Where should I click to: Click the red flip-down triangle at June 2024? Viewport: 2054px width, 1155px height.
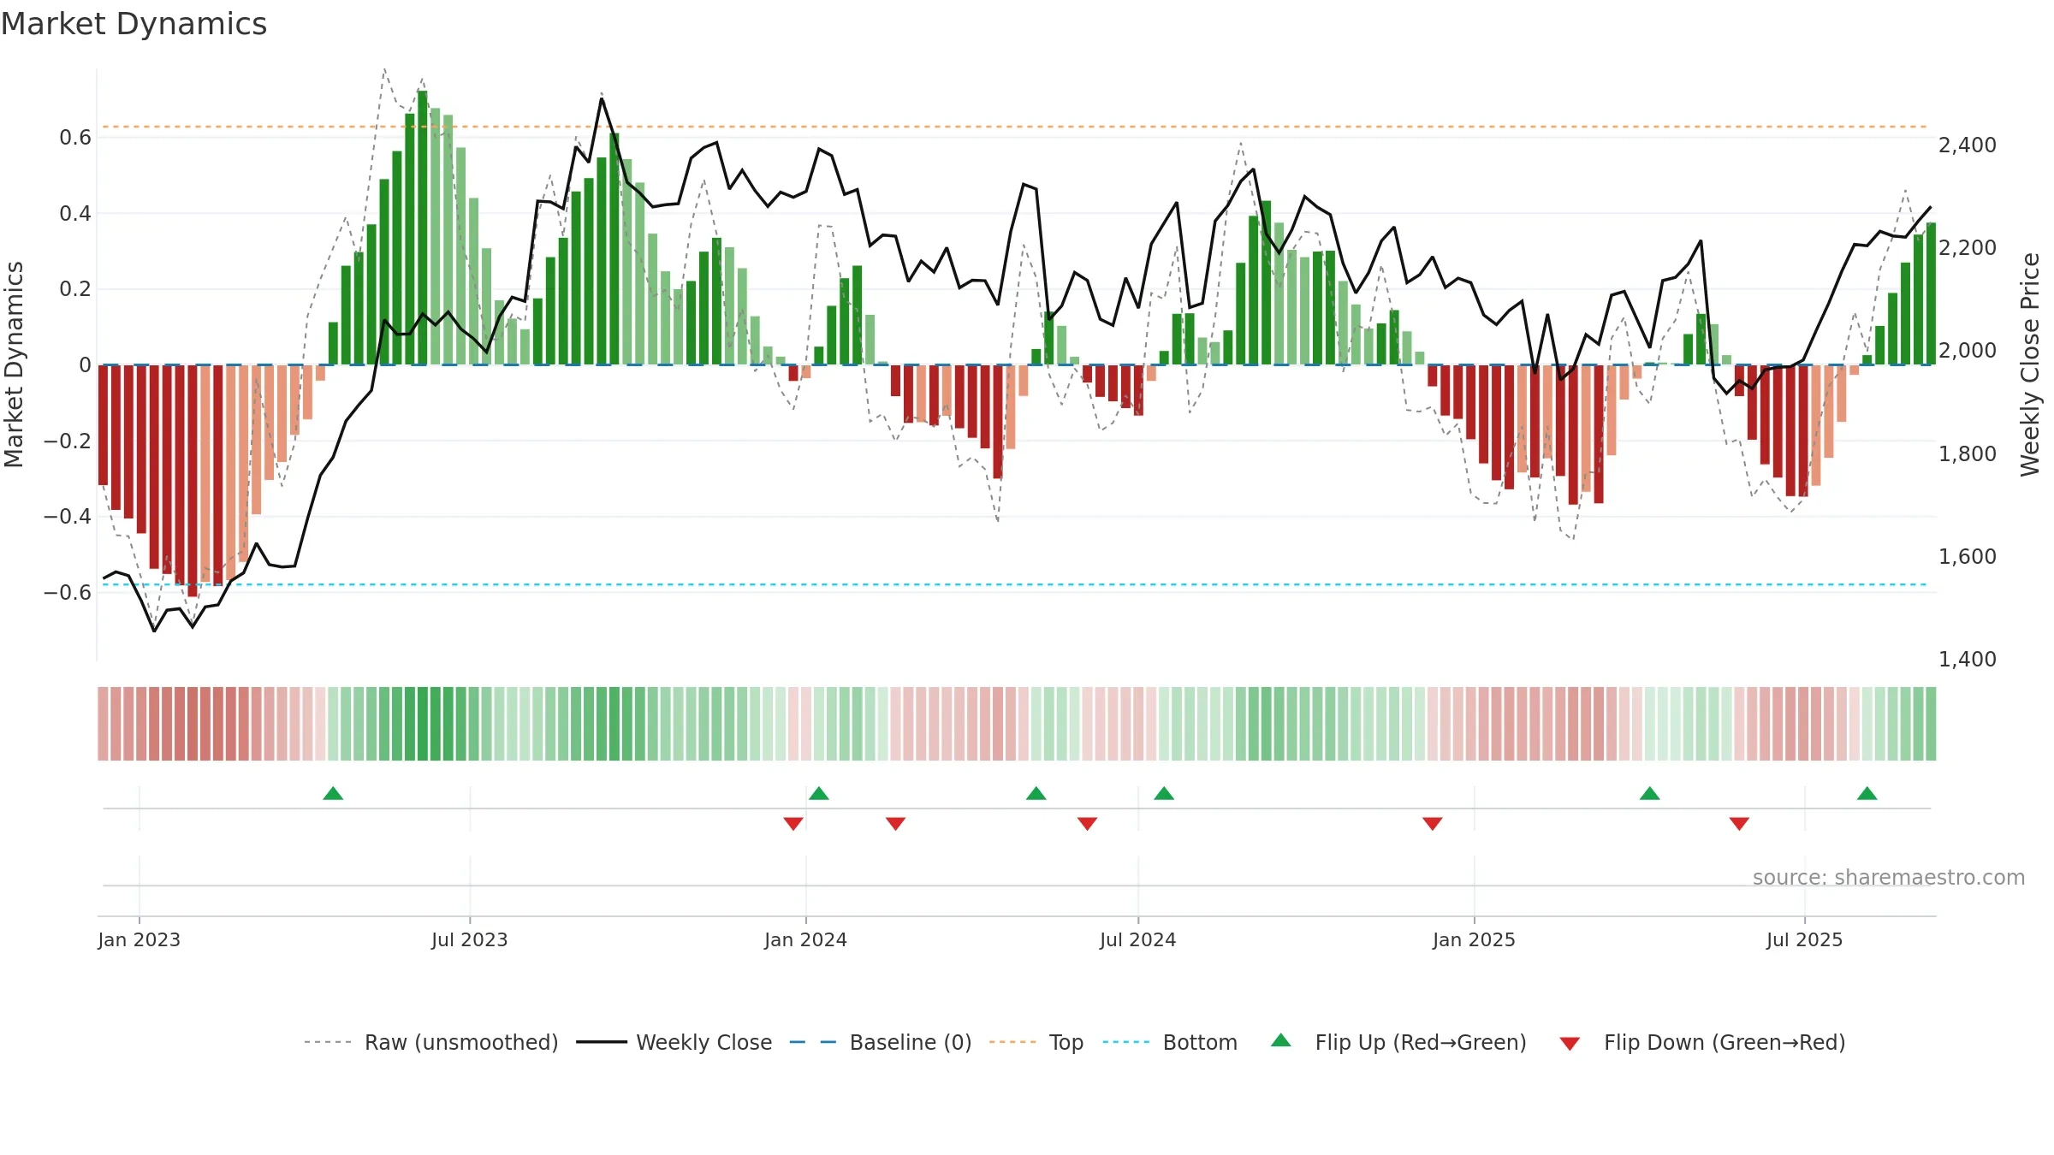tap(1088, 823)
